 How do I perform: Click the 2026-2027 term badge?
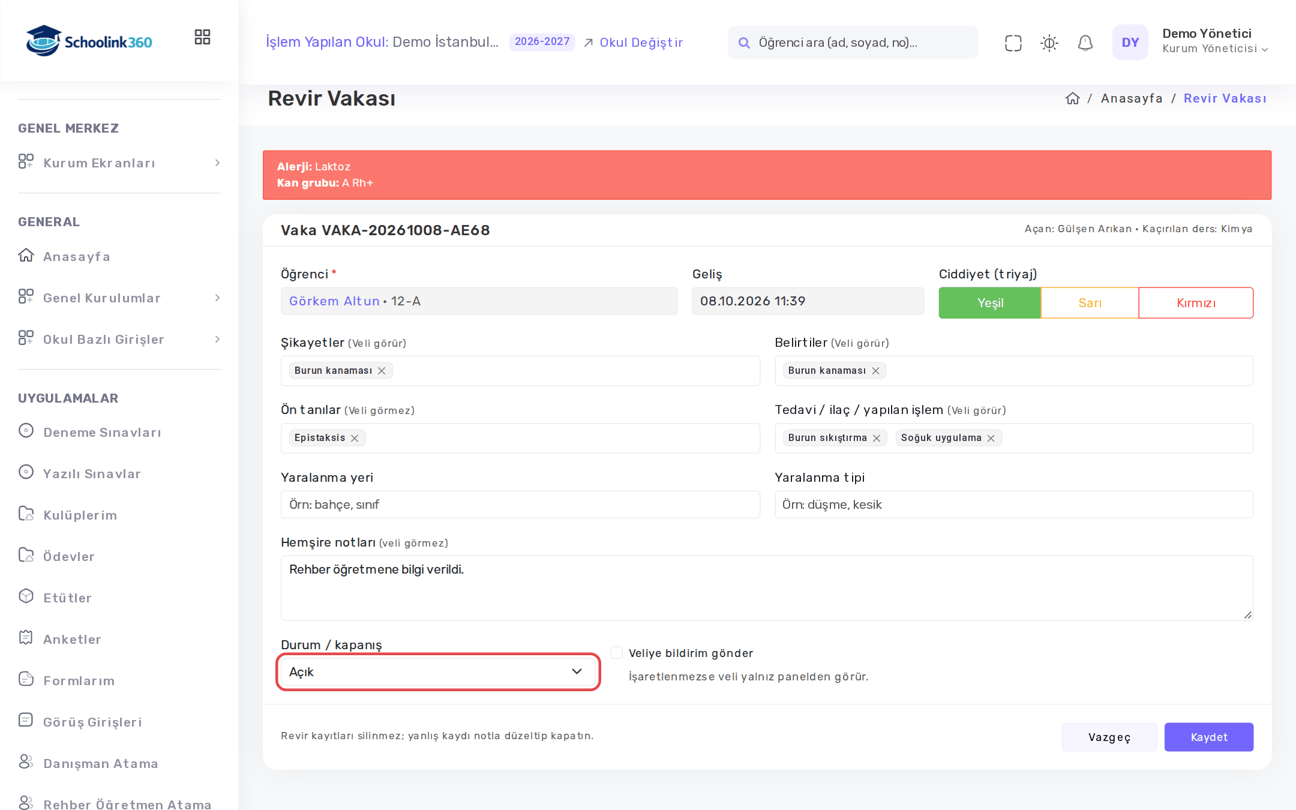coord(542,41)
